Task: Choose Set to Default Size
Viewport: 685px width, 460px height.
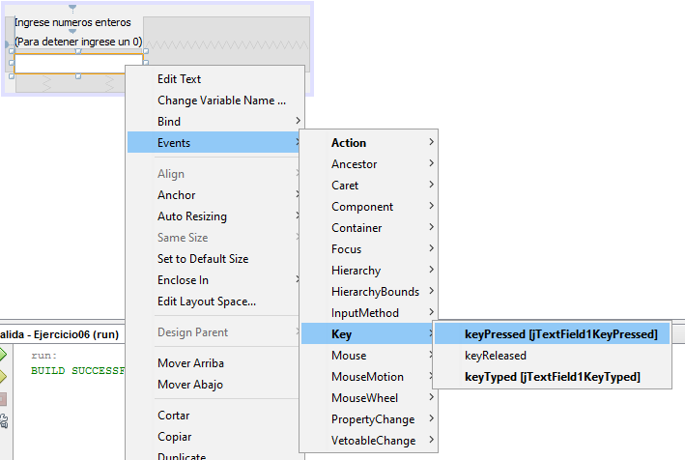Action: (x=203, y=259)
